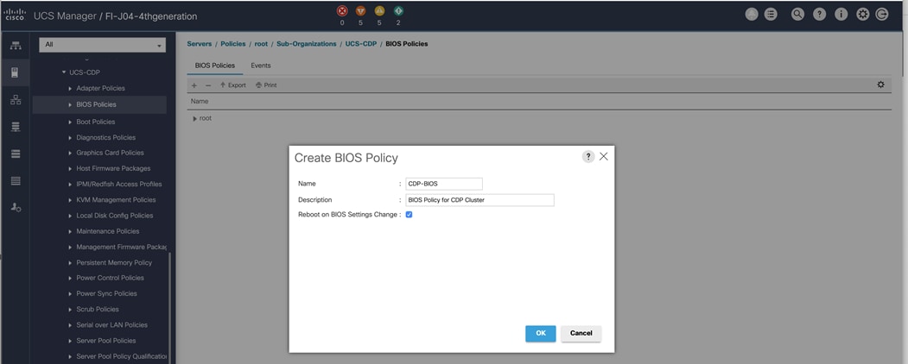The height and width of the screenshot is (364, 908).
Task: Go to UCS-CDP in the breadcrumb
Action: 361,44
